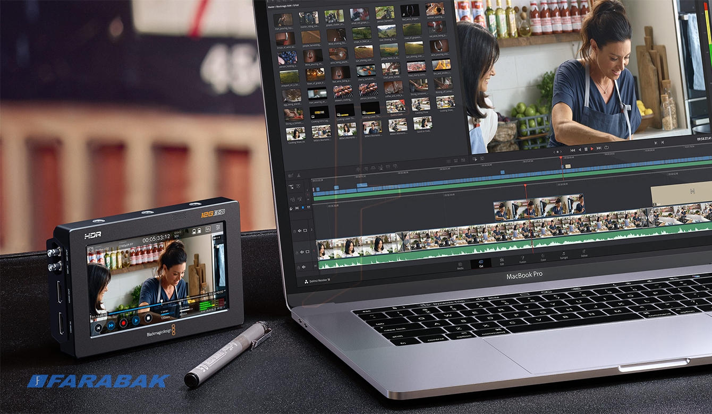Viewport: 712px width, 414px height.
Task: Tap skip-to-start button on Video Assist
Action: coord(98,327)
